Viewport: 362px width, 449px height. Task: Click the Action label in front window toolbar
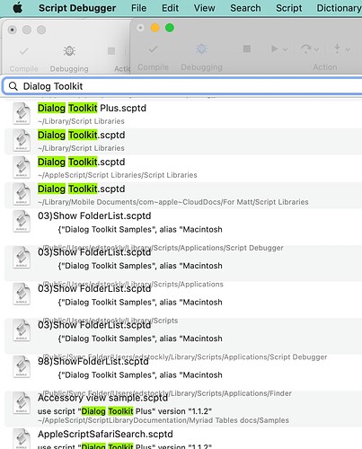[x=325, y=67]
